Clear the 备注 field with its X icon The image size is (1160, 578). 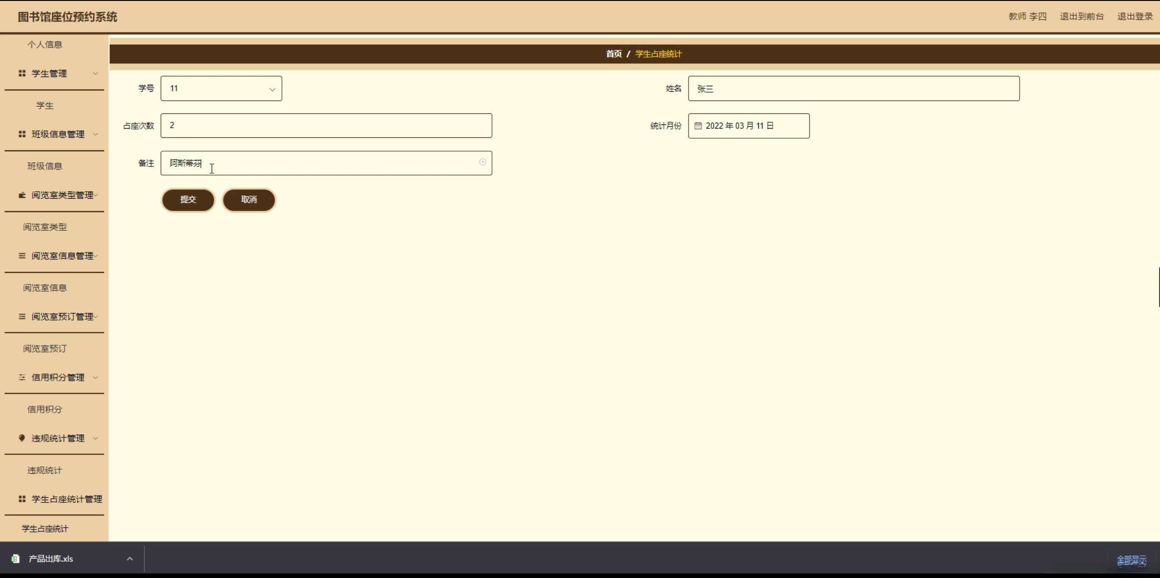tap(482, 162)
